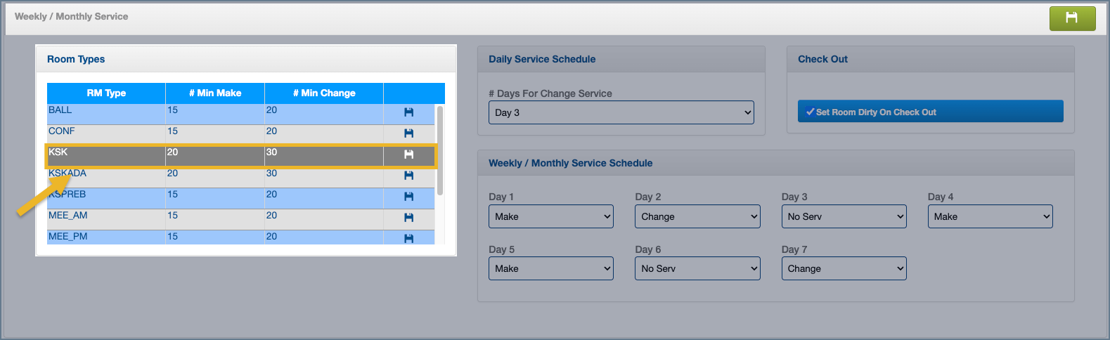Click the RM Type column header
This screenshot has width=1110, height=340.
pyautogui.click(x=106, y=93)
